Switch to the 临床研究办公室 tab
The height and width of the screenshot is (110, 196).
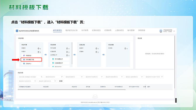71,30
